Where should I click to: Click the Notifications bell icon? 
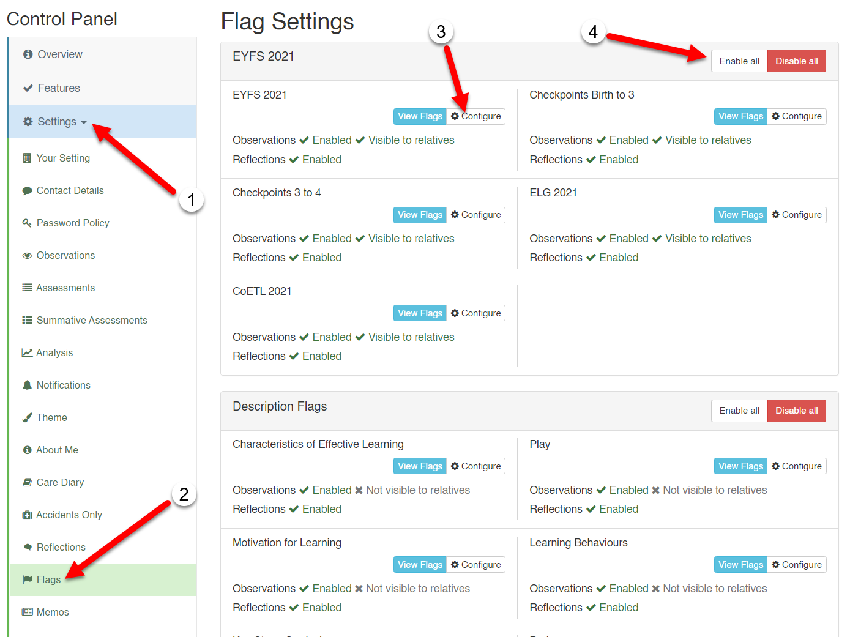27,385
